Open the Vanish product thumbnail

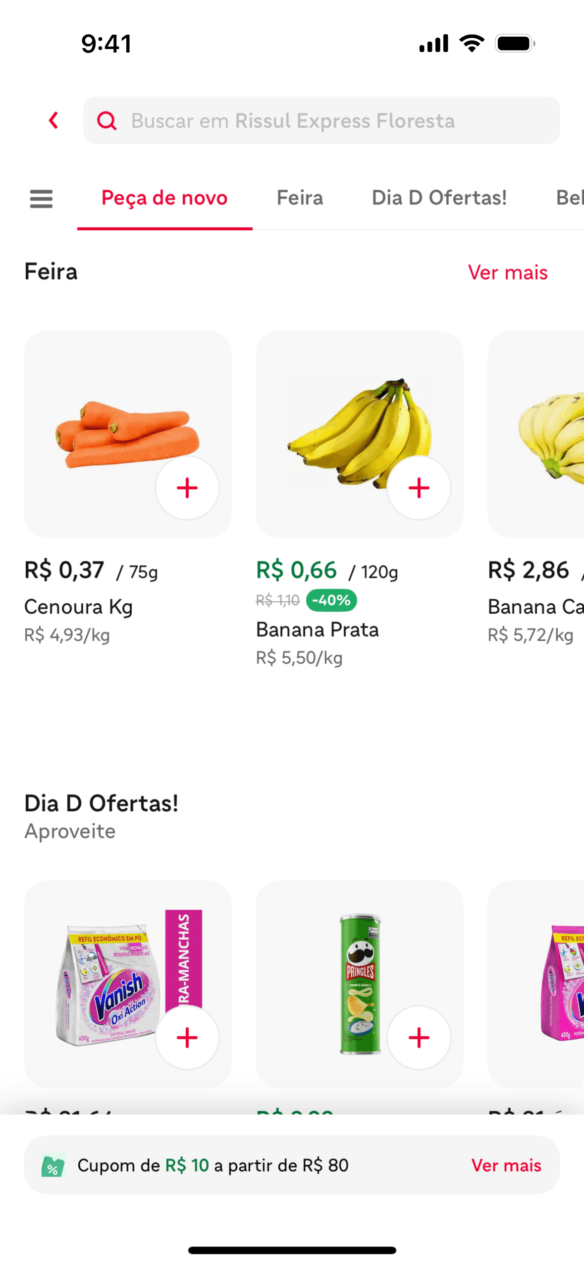109,981
